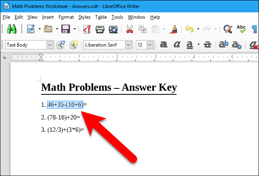
Task: Toggle bold formatting
Action: (x=164, y=45)
